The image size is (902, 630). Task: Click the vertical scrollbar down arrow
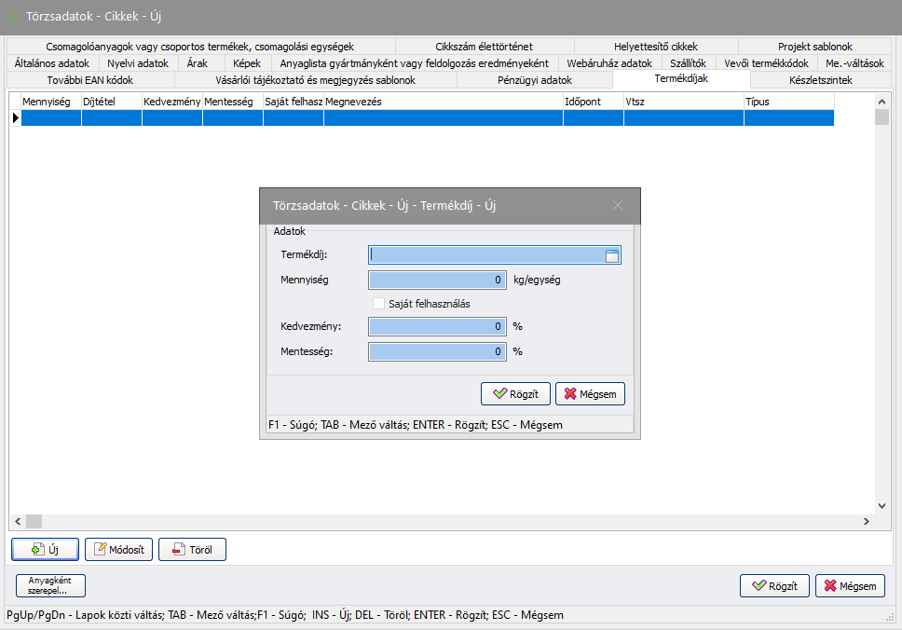881,506
